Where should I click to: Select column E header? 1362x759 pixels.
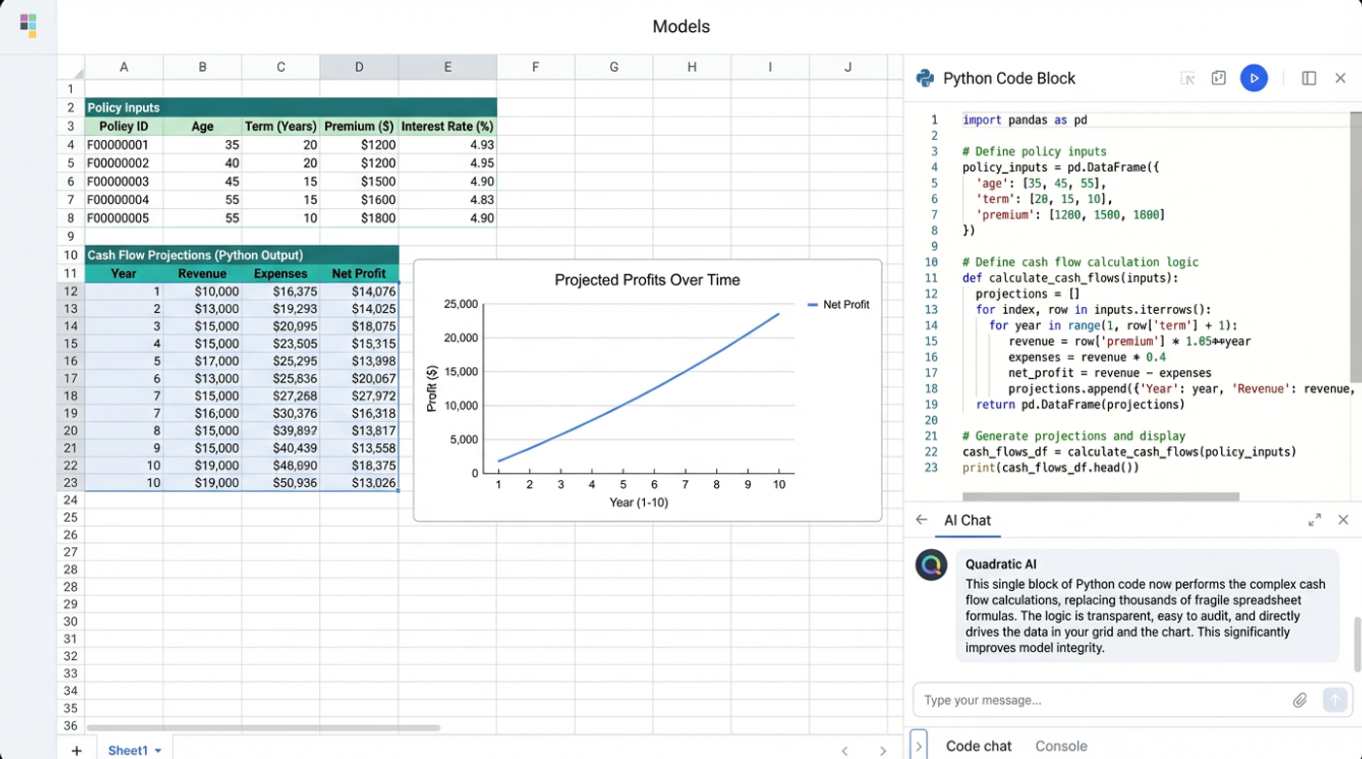coord(448,67)
